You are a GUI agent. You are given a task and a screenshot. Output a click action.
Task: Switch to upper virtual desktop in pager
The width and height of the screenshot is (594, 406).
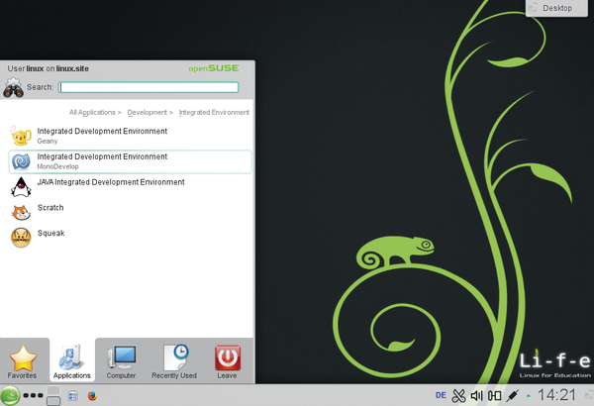[53, 390]
